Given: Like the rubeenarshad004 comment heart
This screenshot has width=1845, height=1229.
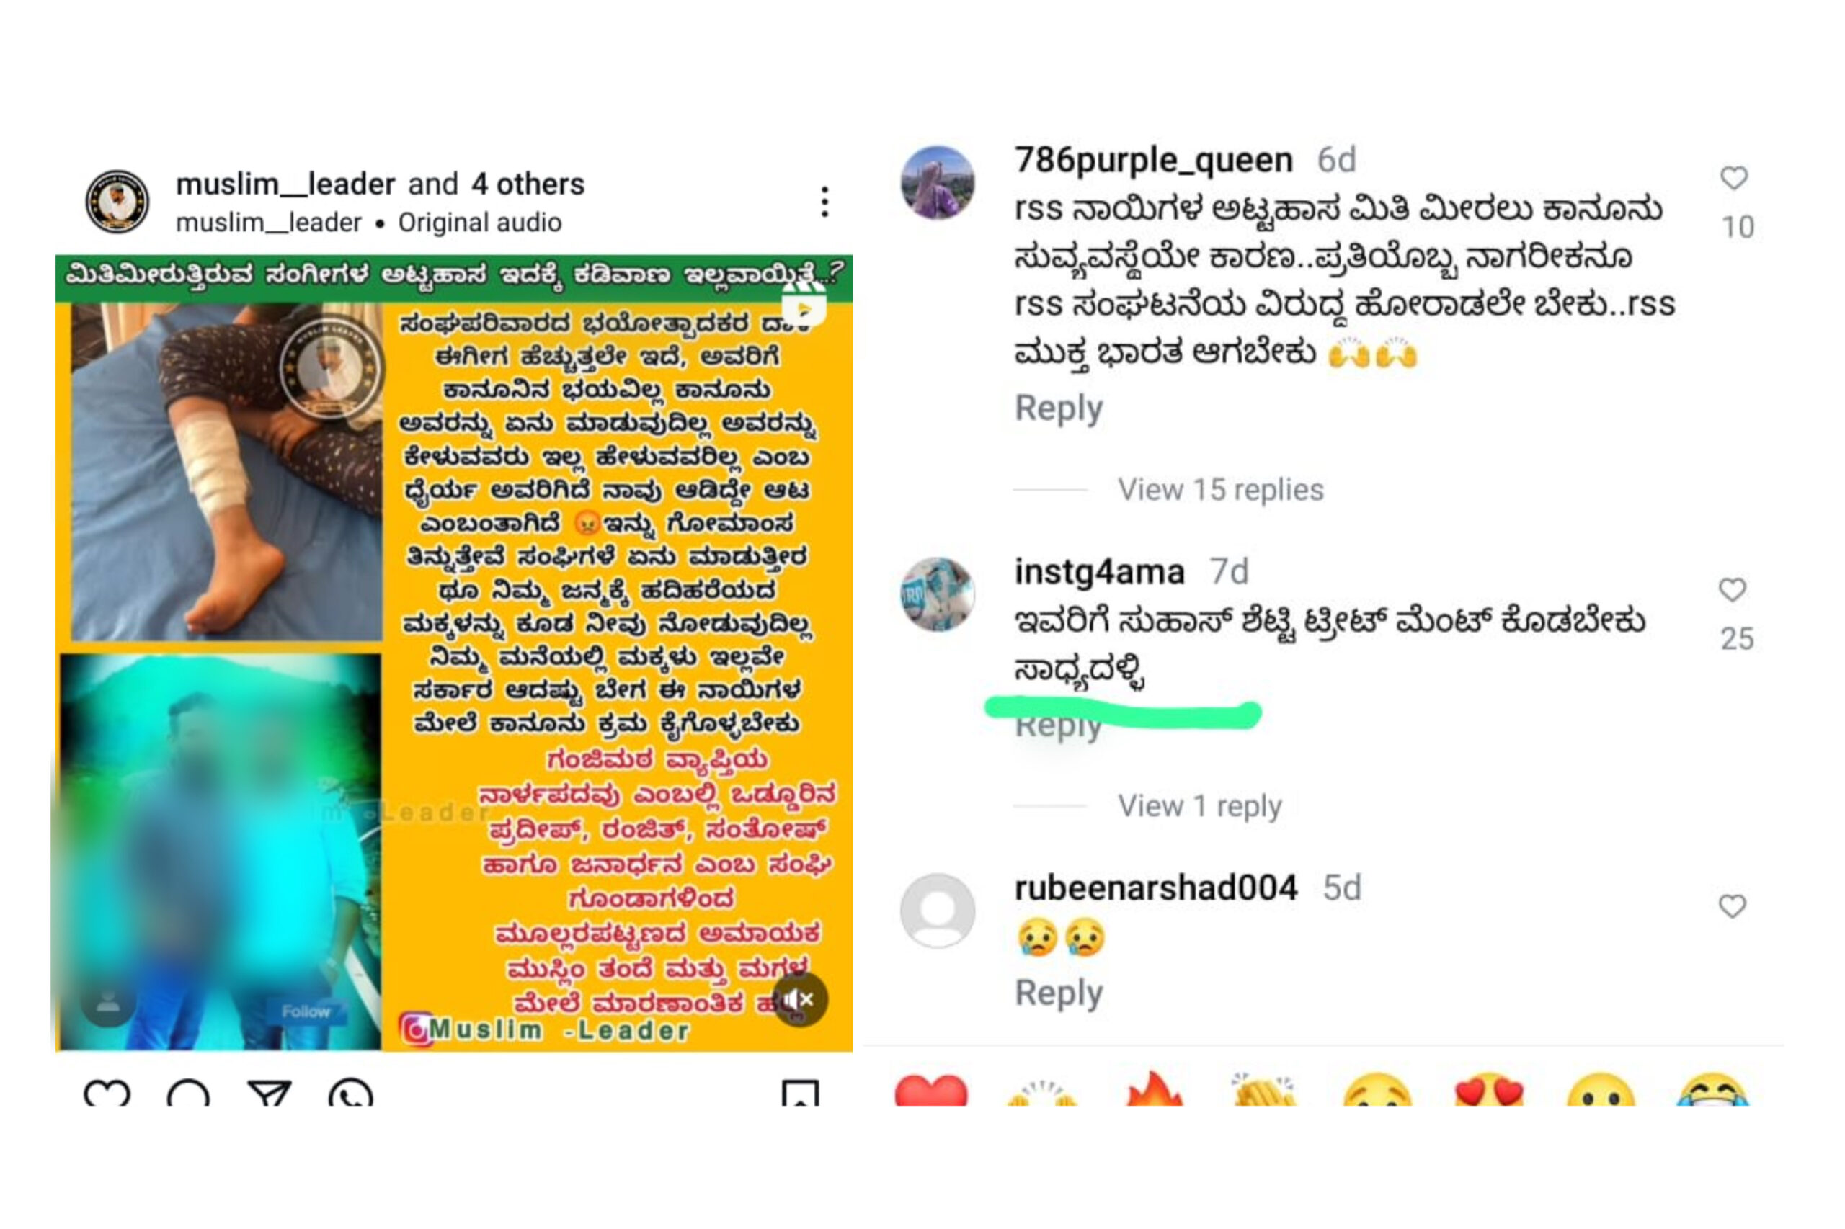Looking at the screenshot, I should pyautogui.click(x=1731, y=906).
